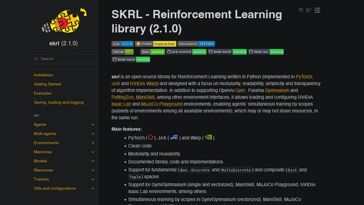Open the Memories sidebar link
The image size is (364, 205).
coord(43,152)
